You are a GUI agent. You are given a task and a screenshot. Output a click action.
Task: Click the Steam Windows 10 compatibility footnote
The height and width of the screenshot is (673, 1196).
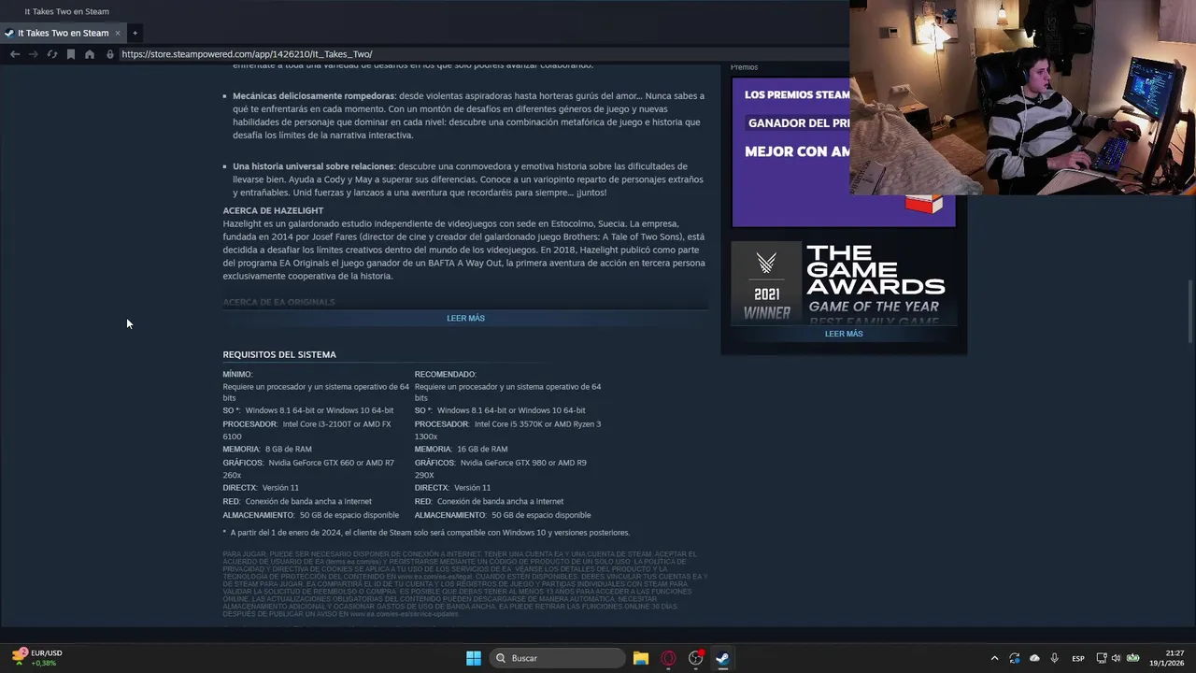pos(426,533)
